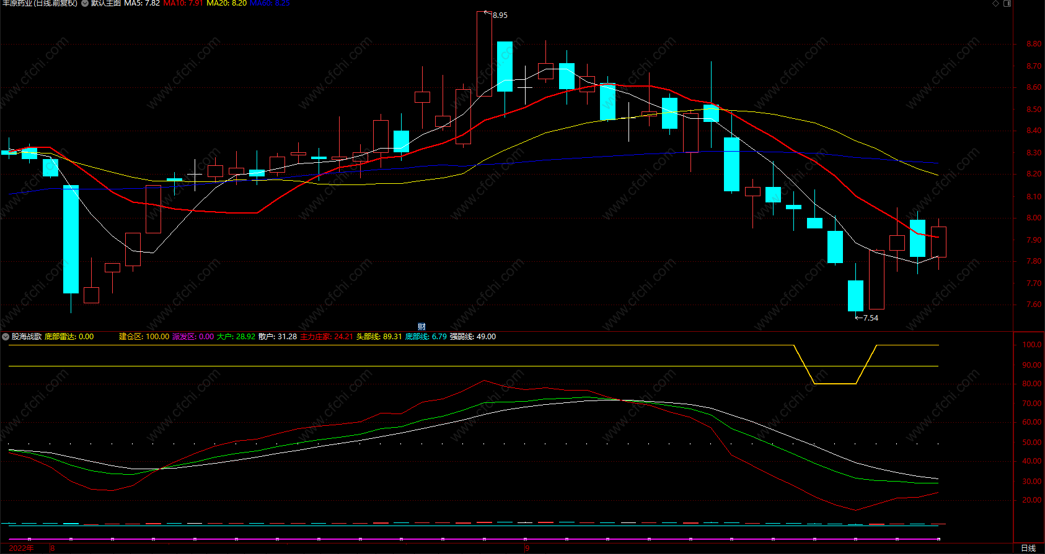Viewport: 1045px width, 554px height.
Task: Click the 默认主图 label
Action: coord(106,3)
